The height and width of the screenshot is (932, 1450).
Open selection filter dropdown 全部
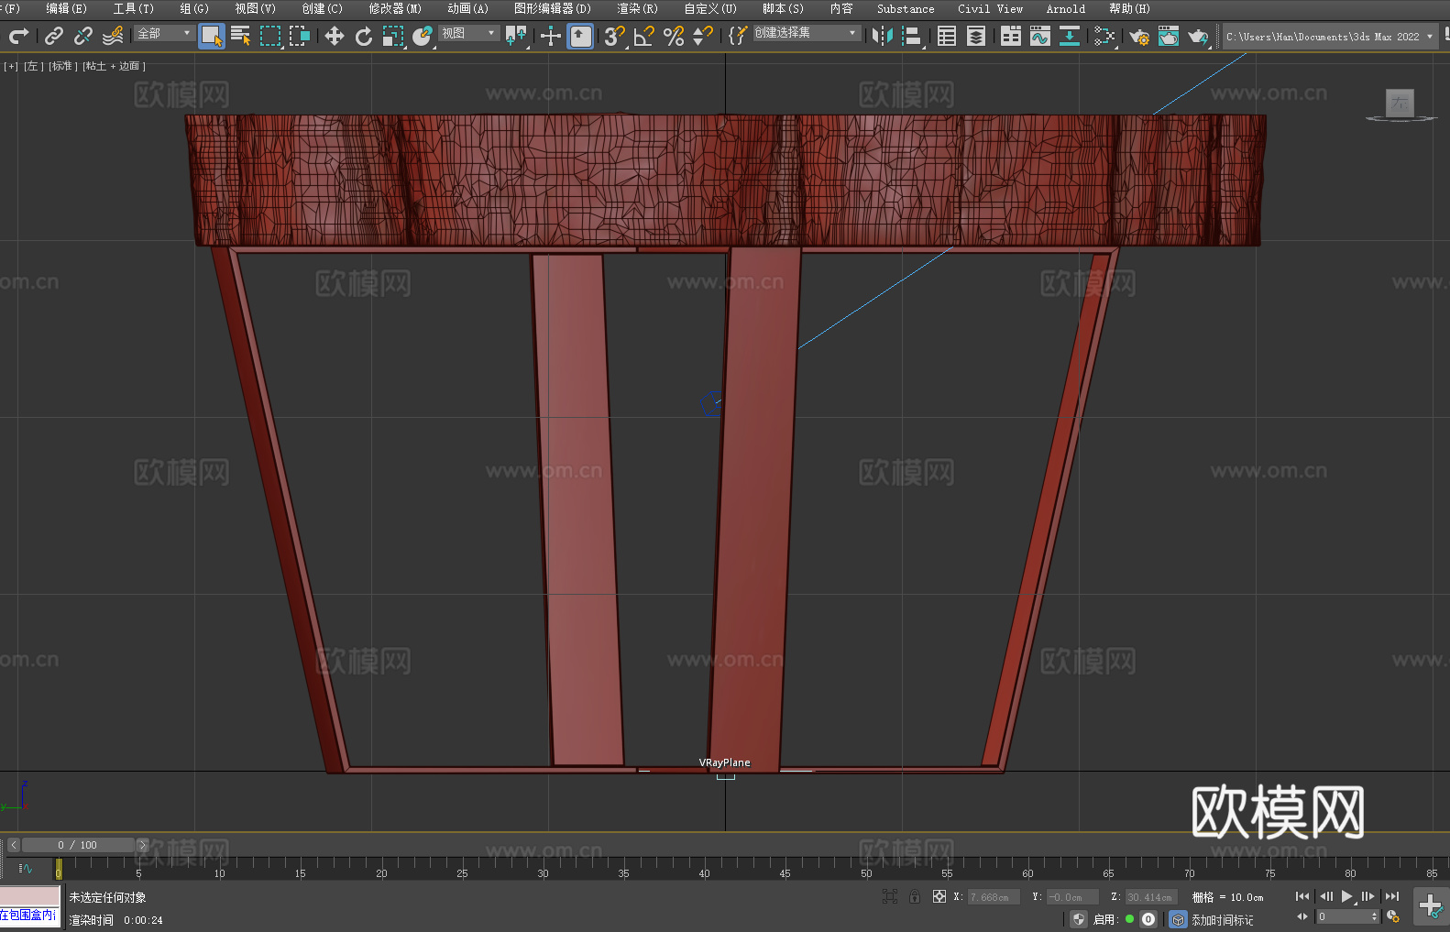[164, 33]
